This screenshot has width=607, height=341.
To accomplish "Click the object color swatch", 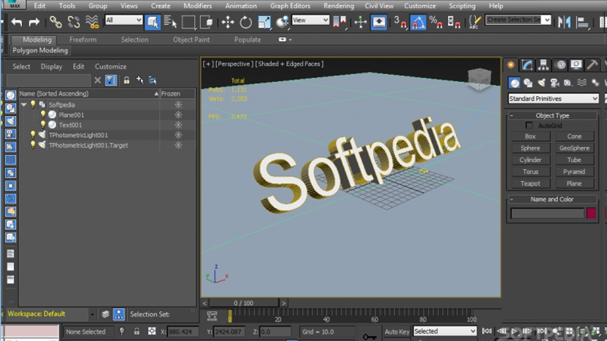I will click(591, 213).
